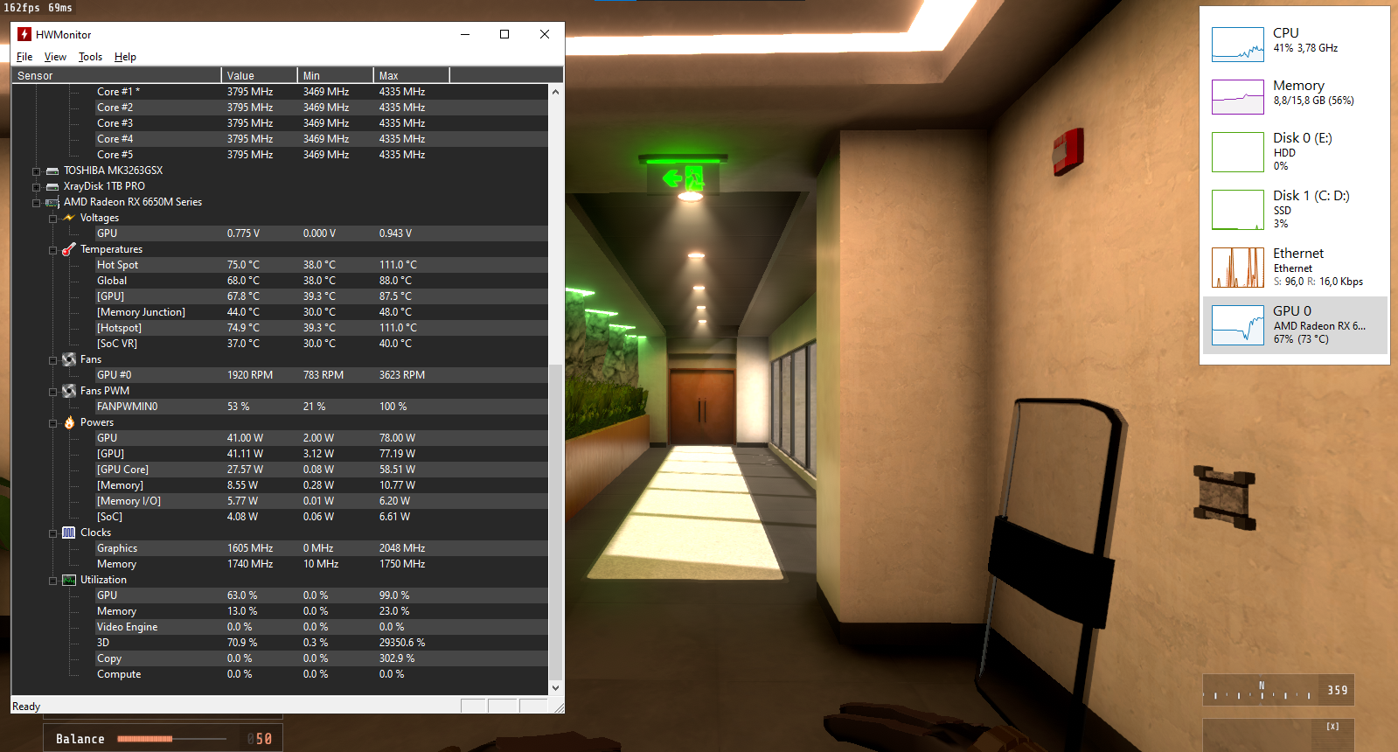
Task: Open the Tools menu in HWMonitor
Action: click(90, 57)
